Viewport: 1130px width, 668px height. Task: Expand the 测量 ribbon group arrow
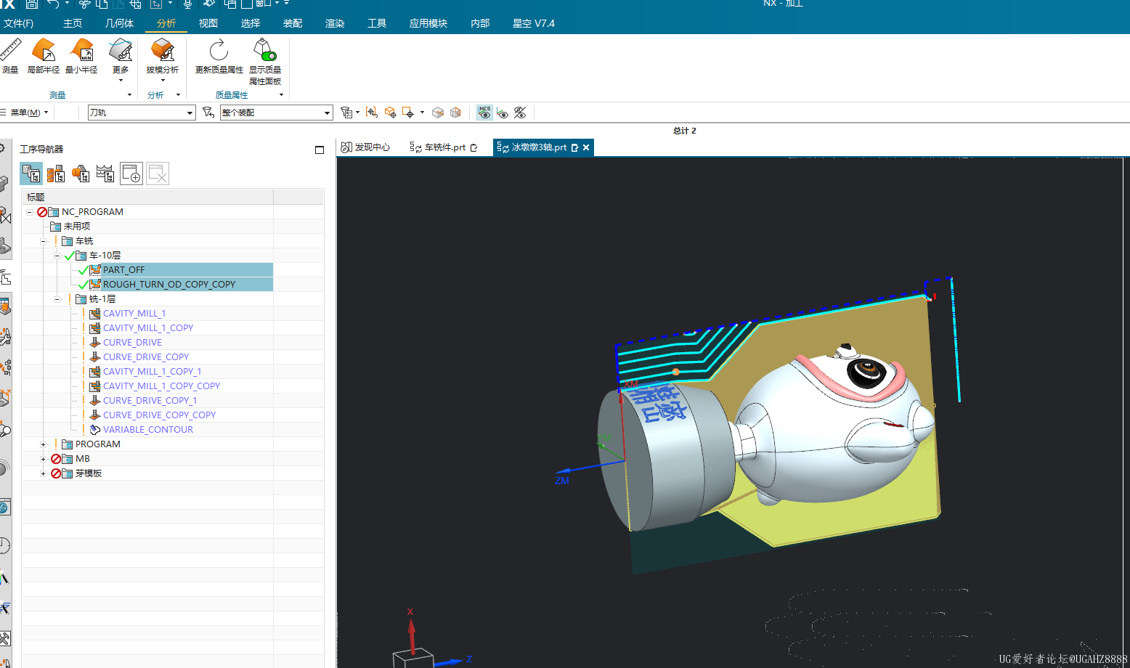(130, 95)
